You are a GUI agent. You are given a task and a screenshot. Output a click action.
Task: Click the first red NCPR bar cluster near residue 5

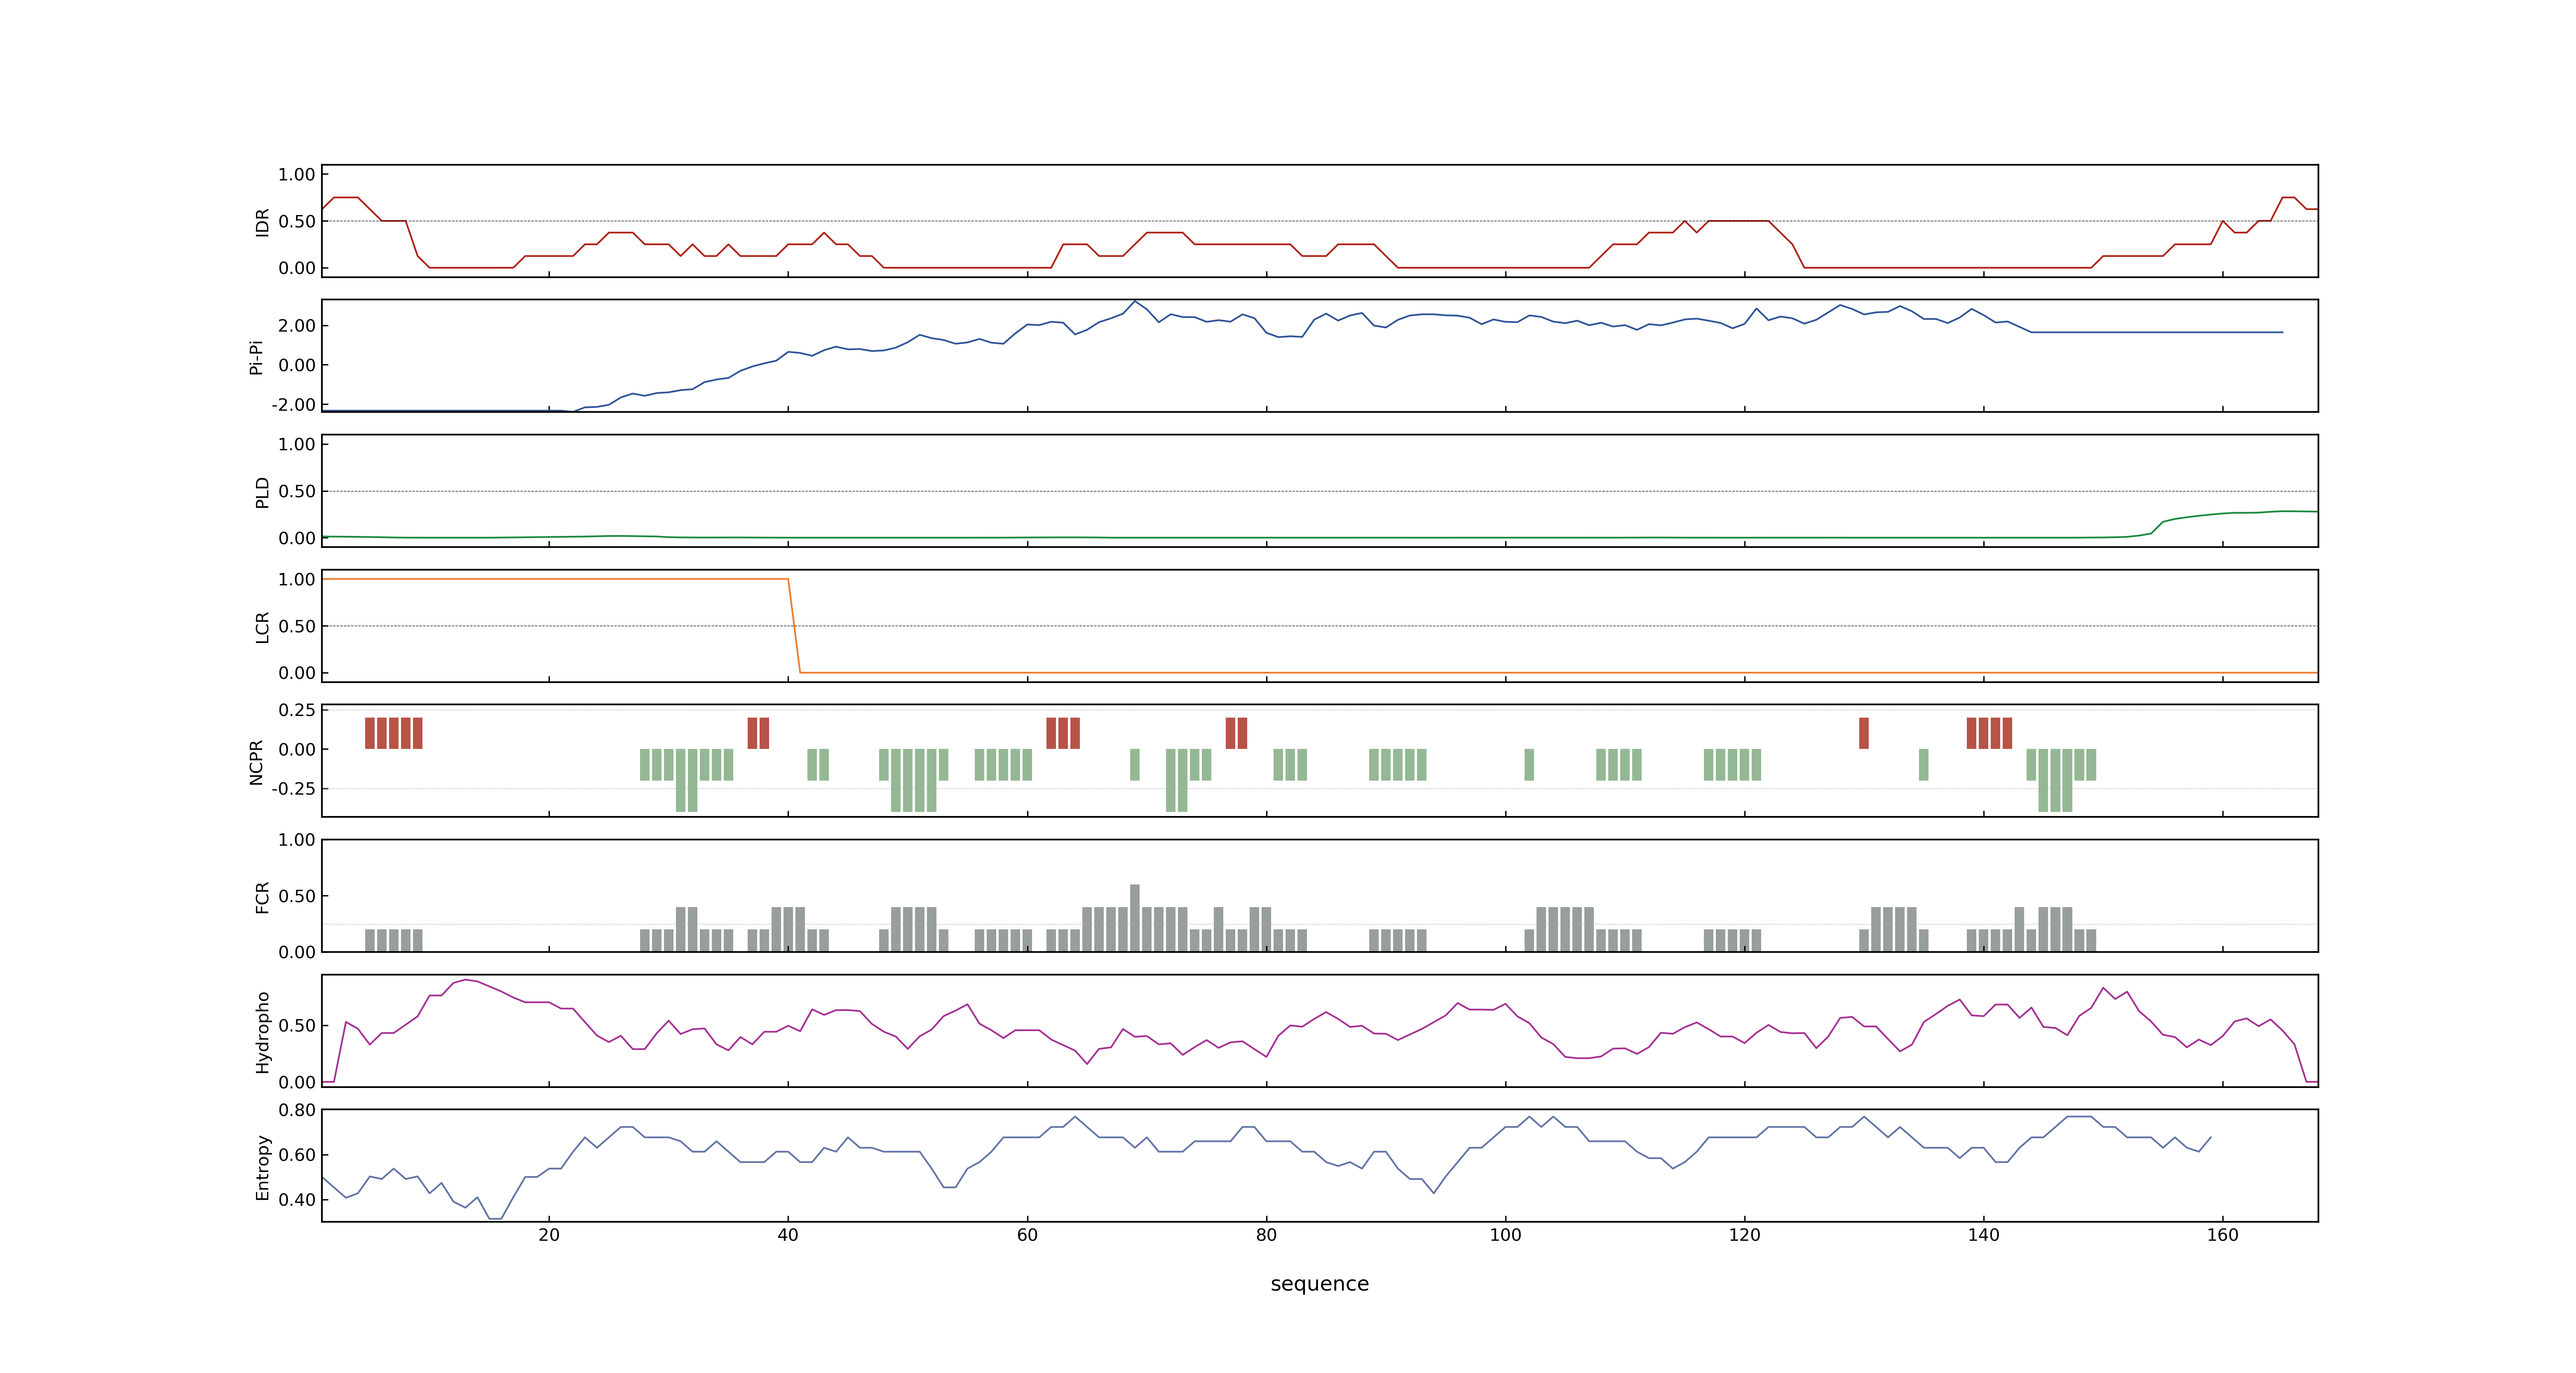coord(394,734)
